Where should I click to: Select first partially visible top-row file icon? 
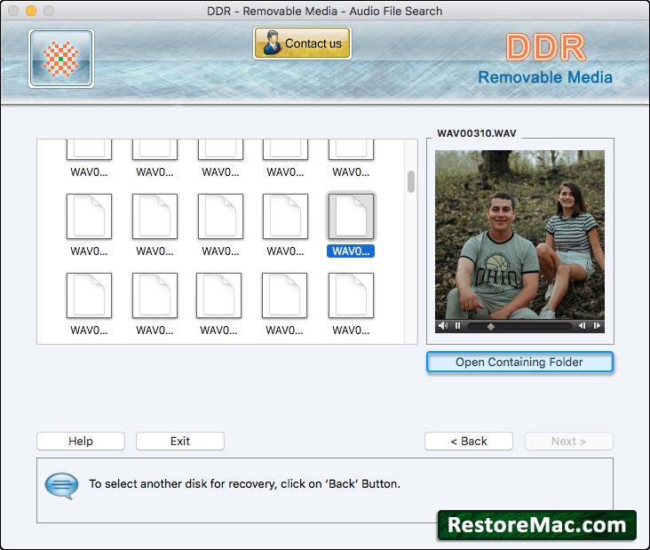(89, 150)
